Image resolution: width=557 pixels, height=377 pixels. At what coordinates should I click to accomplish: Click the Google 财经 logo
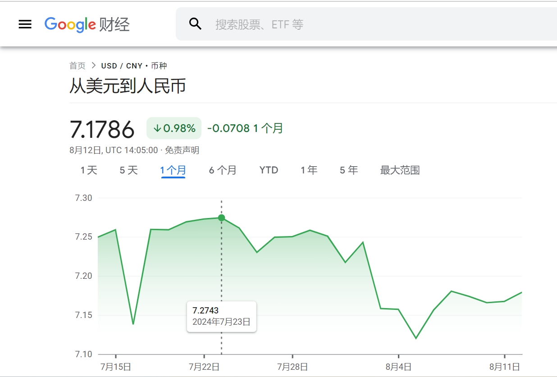point(87,24)
